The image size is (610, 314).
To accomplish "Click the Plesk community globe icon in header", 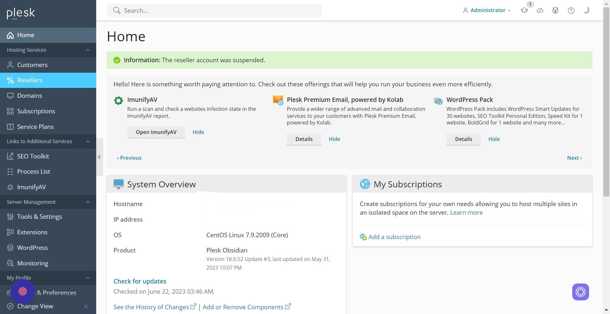I will tap(555, 10).
